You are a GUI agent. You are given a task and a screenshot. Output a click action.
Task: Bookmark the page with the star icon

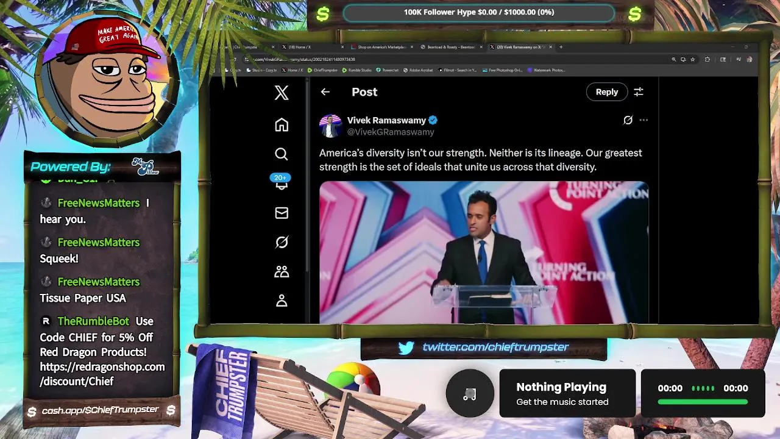pyautogui.click(x=693, y=59)
